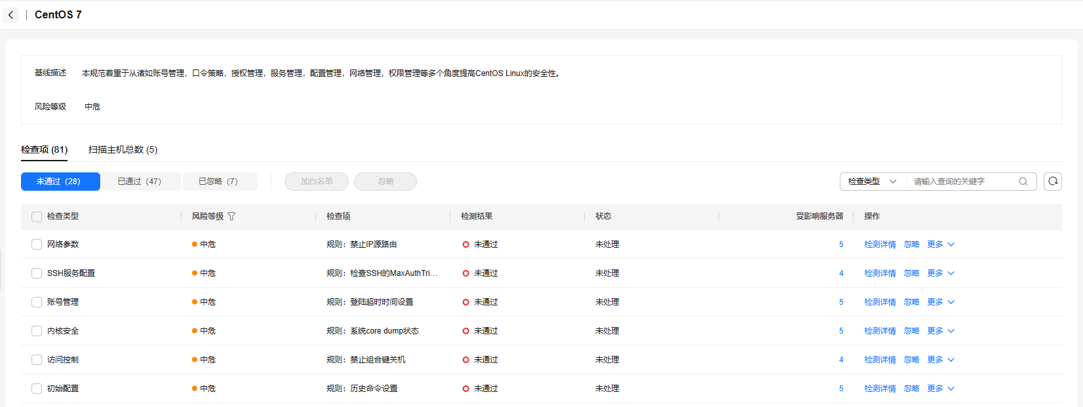Switch to the 扫描主机总数 (5) tab
Image resolution: width=1083 pixels, height=407 pixels.
coord(123,149)
